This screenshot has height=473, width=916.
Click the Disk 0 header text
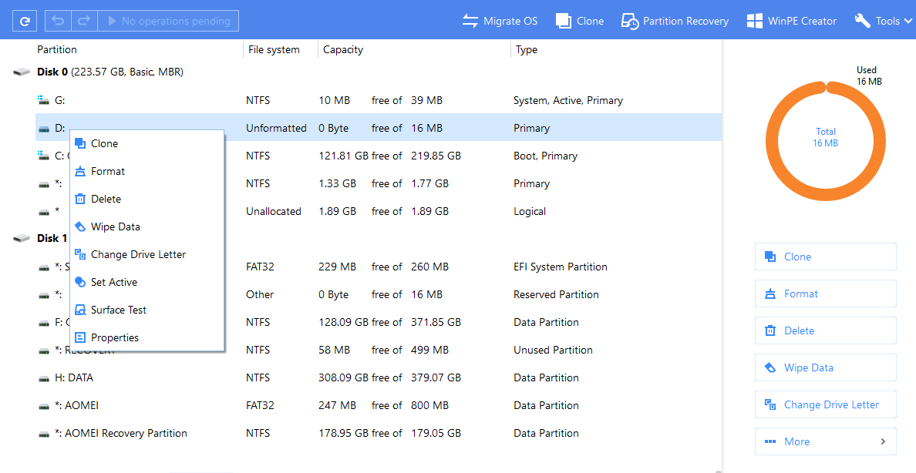click(x=110, y=72)
